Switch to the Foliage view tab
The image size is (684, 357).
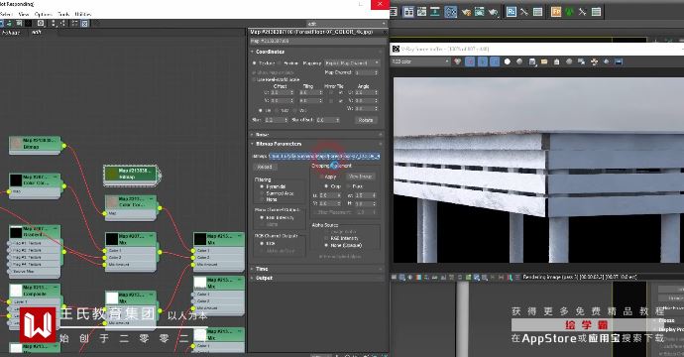point(11,33)
